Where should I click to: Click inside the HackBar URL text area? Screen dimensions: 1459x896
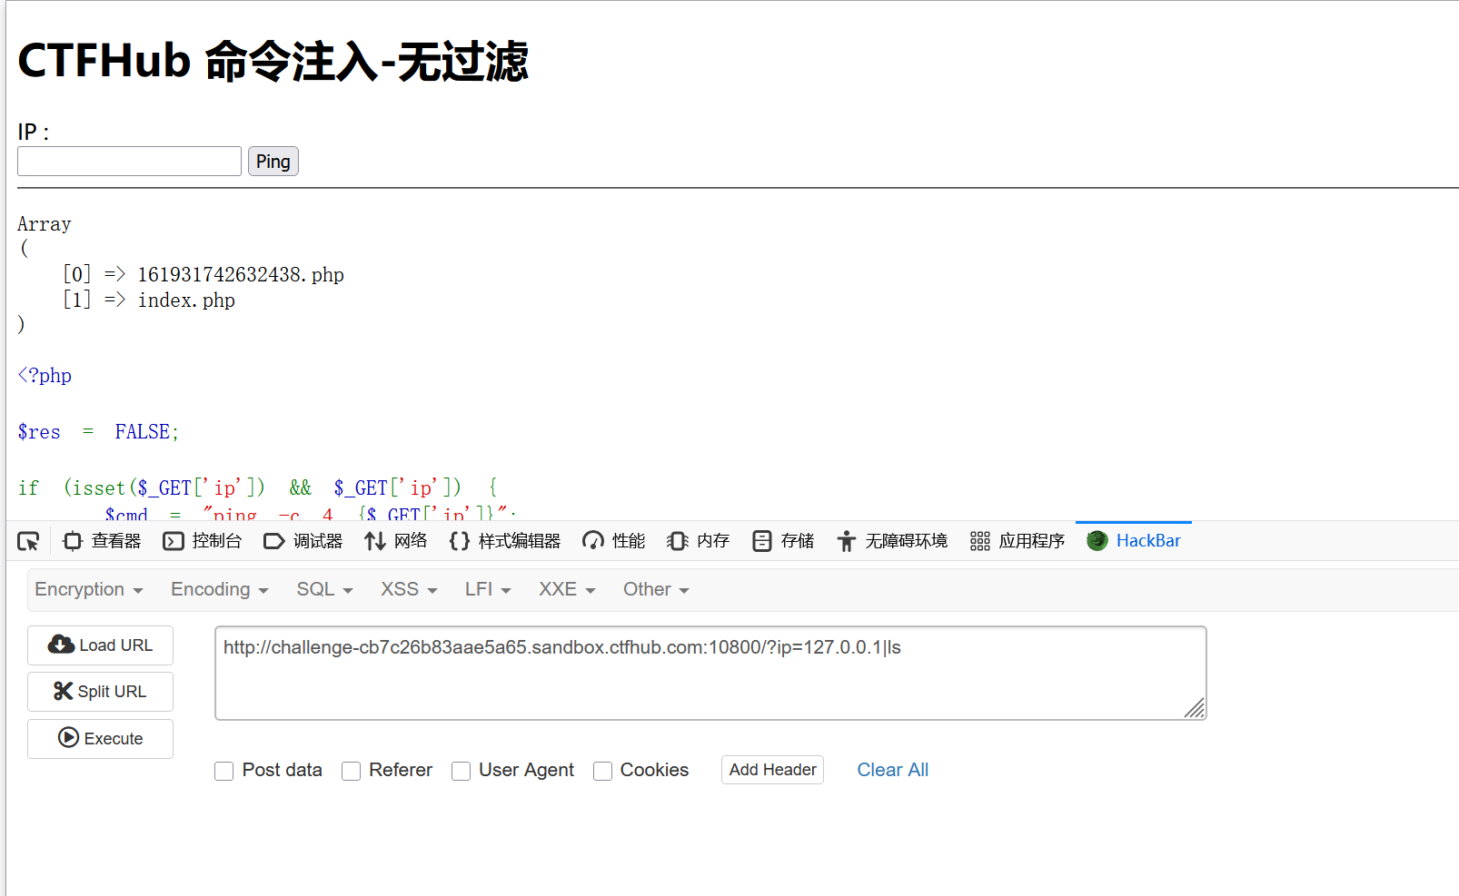(710, 673)
